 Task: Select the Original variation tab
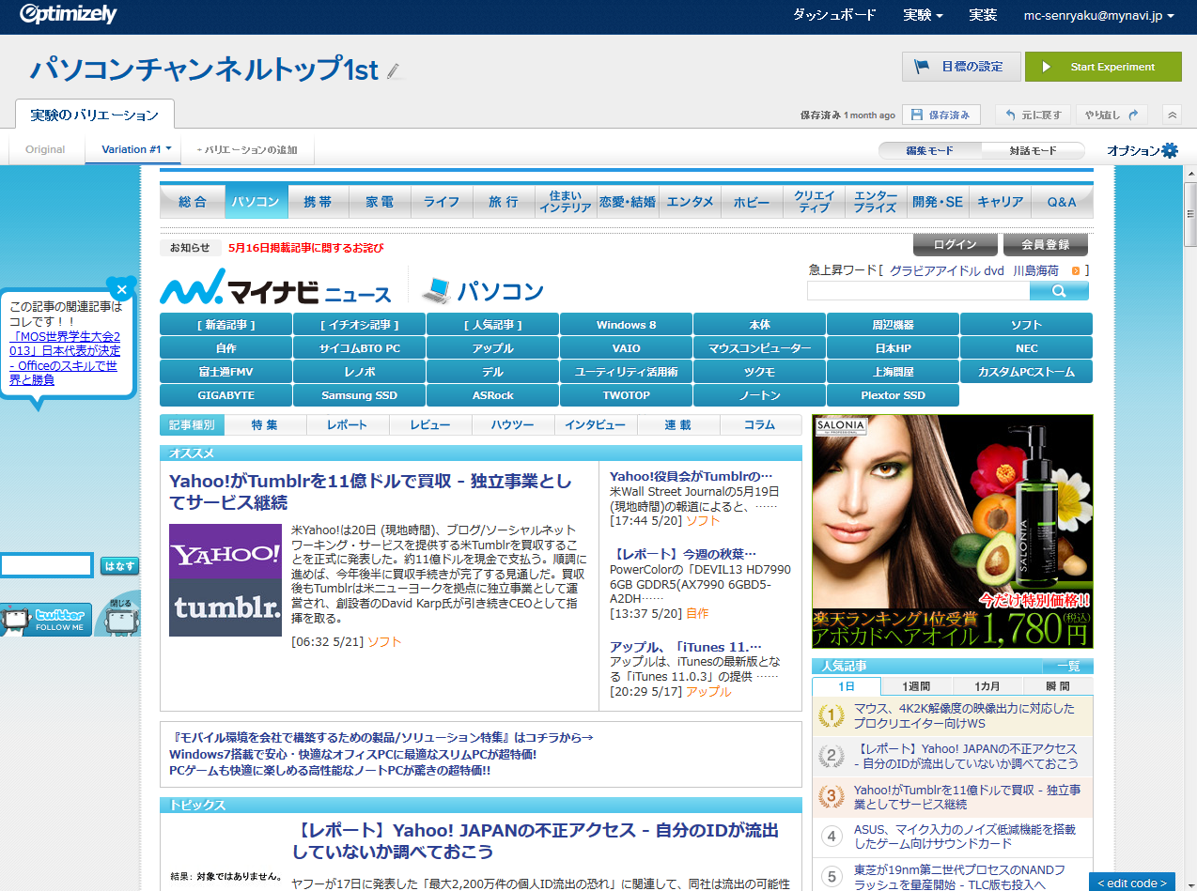pos(45,149)
